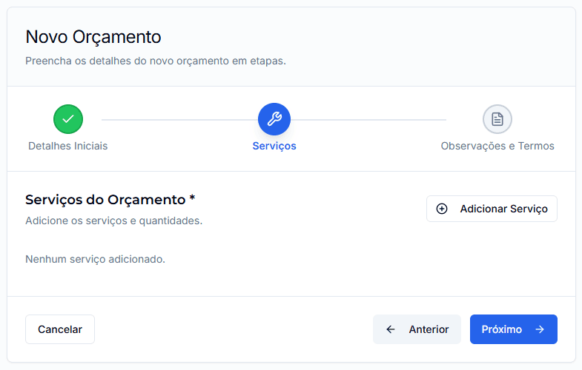The height and width of the screenshot is (370, 582).
Task: Click the Serviços do Orçamento heading
Action: pyautogui.click(x=110, y=199)
